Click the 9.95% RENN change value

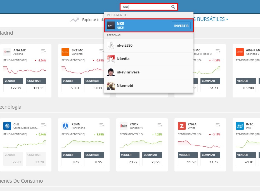100,135
